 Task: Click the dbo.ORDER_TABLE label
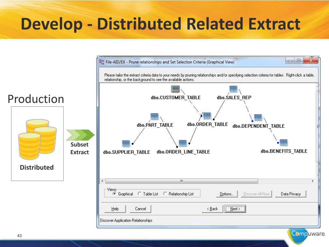207,124
